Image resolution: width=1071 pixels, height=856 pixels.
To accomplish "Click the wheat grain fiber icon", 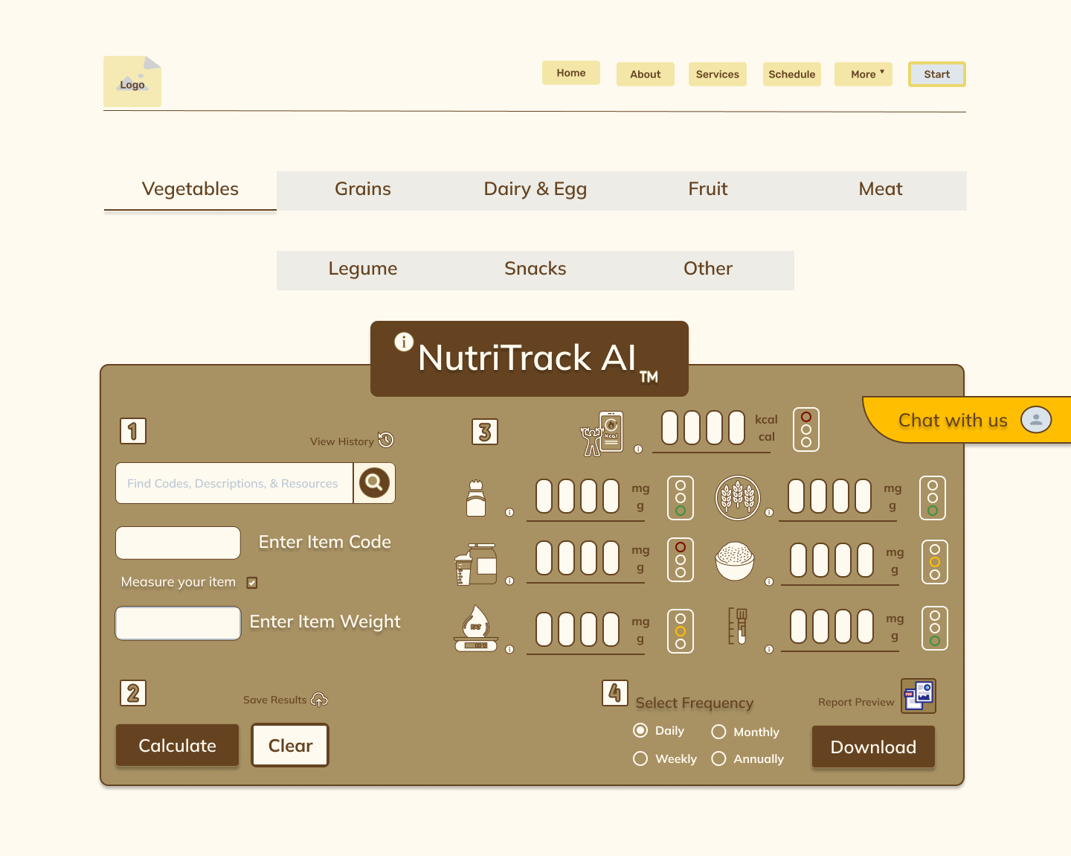I will coord(739,497).
